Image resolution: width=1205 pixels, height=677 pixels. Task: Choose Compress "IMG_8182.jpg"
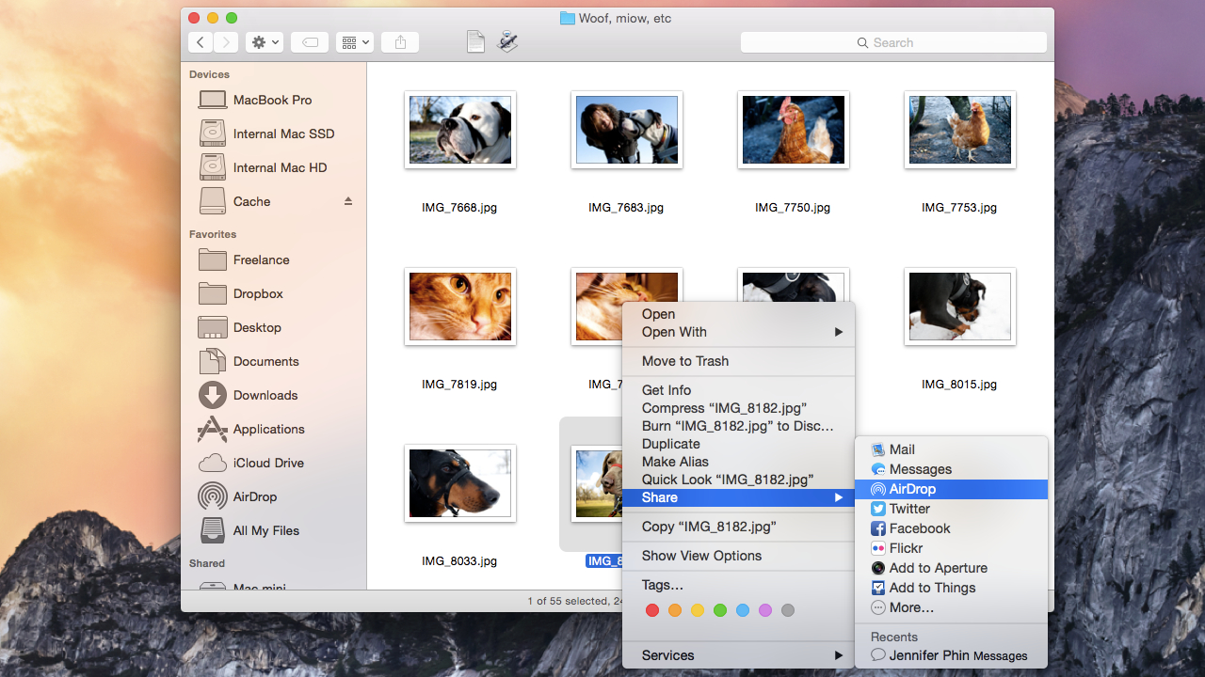(x=739, y=408)
